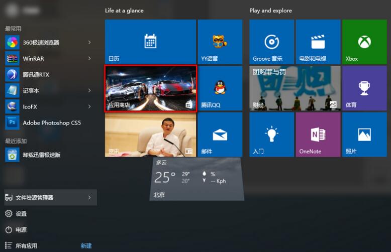Open the YY语音 tile
The image size is (391, 252).
pos(220,42)
